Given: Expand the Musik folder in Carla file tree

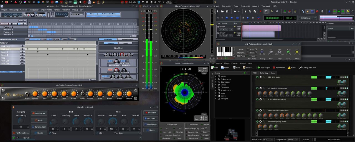Looking at the screenshot, I should [216, 85].
